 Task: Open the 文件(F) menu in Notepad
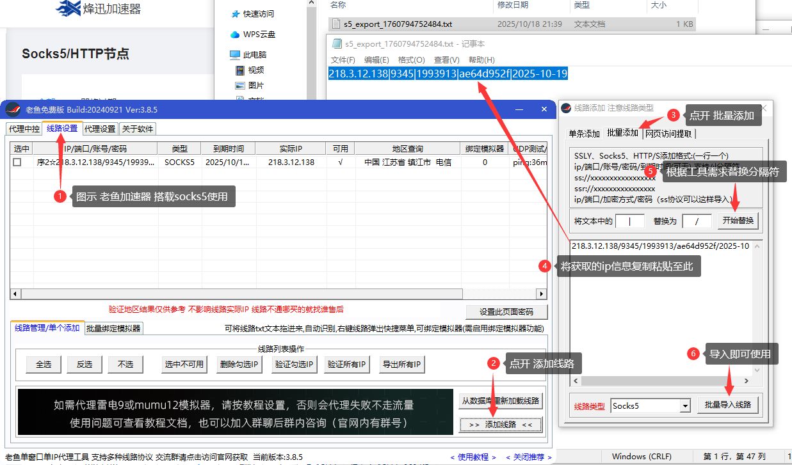pos(343,59)
